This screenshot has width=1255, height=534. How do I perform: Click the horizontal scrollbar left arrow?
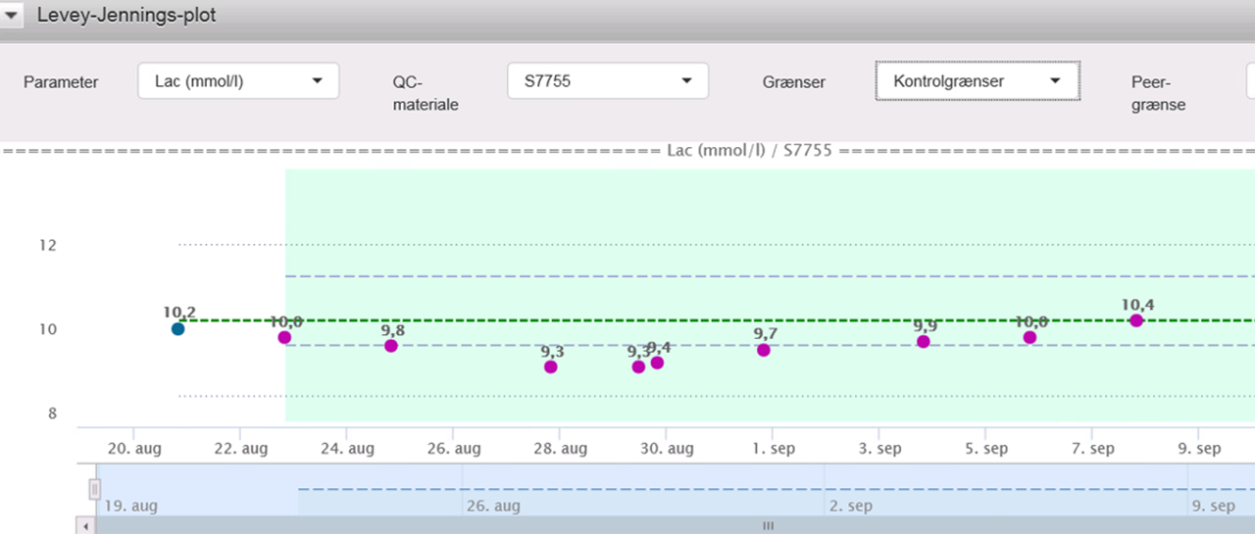(86, 526)
